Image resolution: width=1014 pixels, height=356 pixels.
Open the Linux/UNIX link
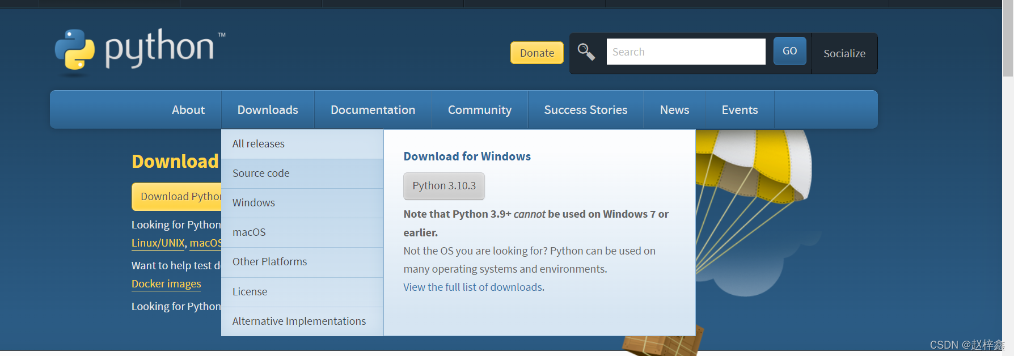pyautogui.click(x=158, y=243)
